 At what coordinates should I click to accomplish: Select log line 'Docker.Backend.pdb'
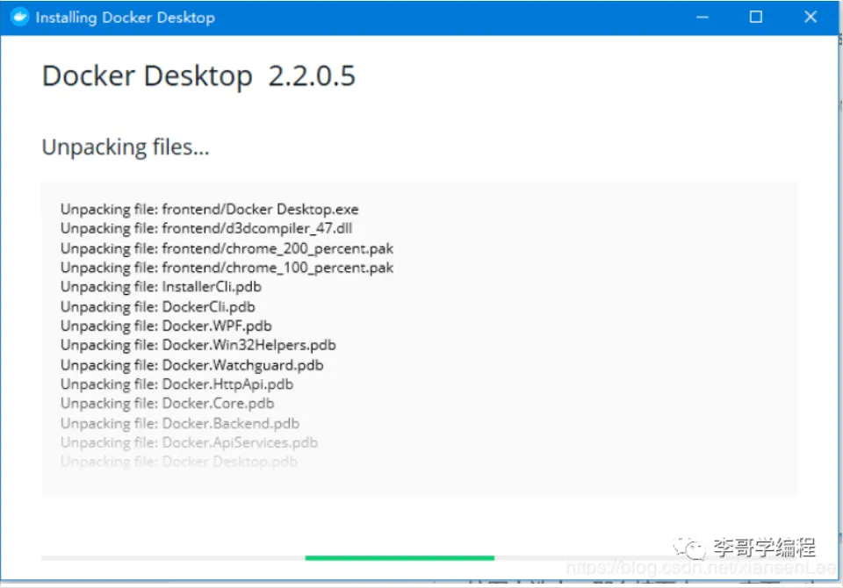[180, 424]
